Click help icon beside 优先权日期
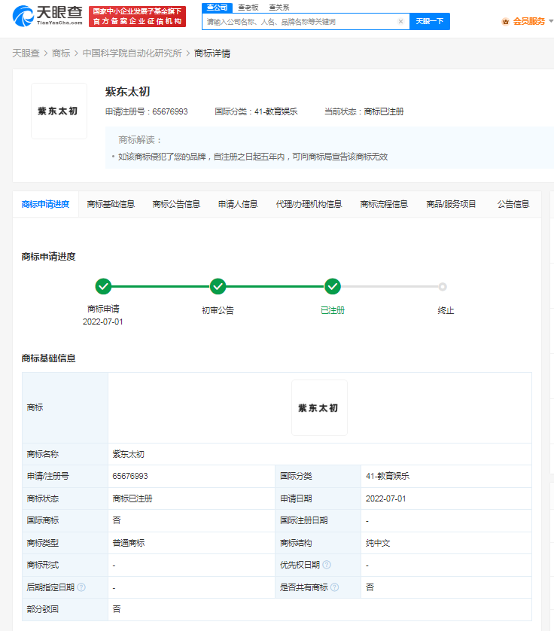 (327, 565)
